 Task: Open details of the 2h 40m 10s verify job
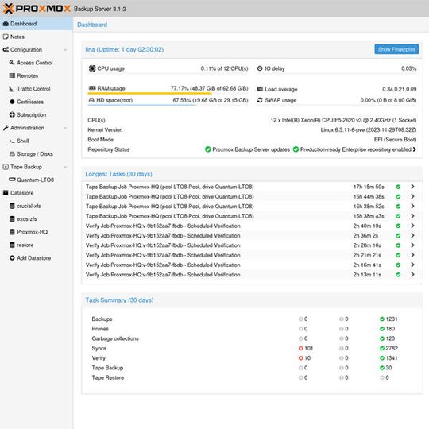point(412,226)
